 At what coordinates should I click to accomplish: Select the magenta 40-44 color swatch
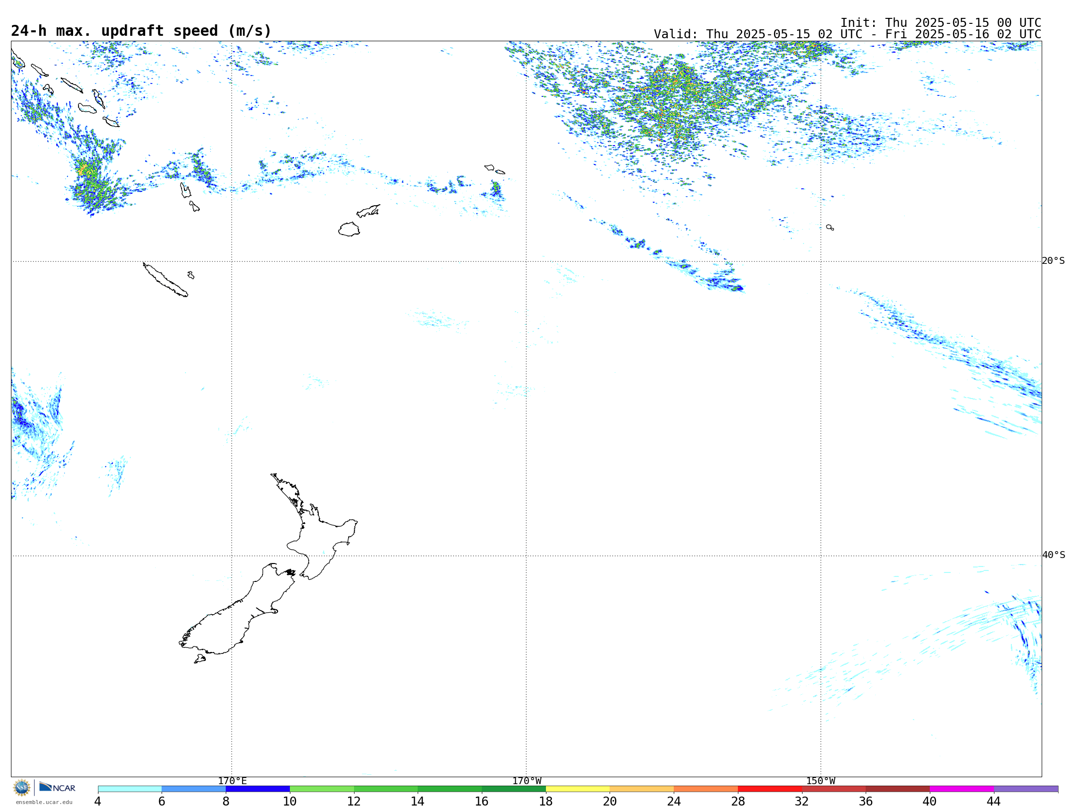tap(962, 789)
